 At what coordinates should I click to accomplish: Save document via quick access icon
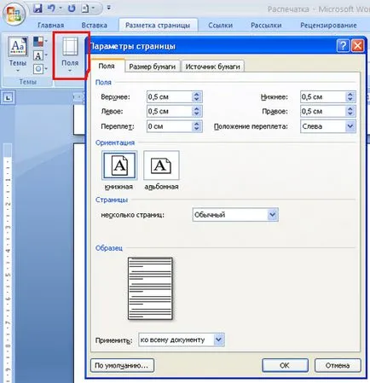(x=38, y=9)
